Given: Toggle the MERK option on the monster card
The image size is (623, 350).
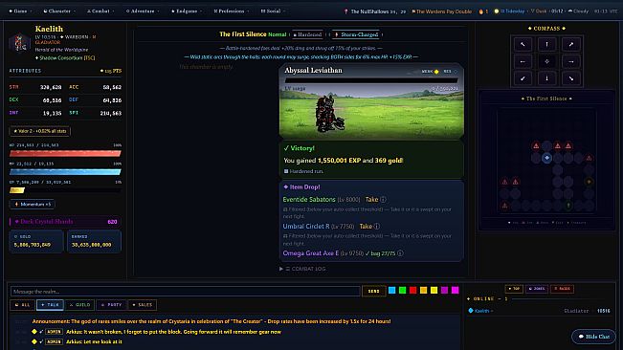Looking at the screenshot, I should click(x=430, y=72).
